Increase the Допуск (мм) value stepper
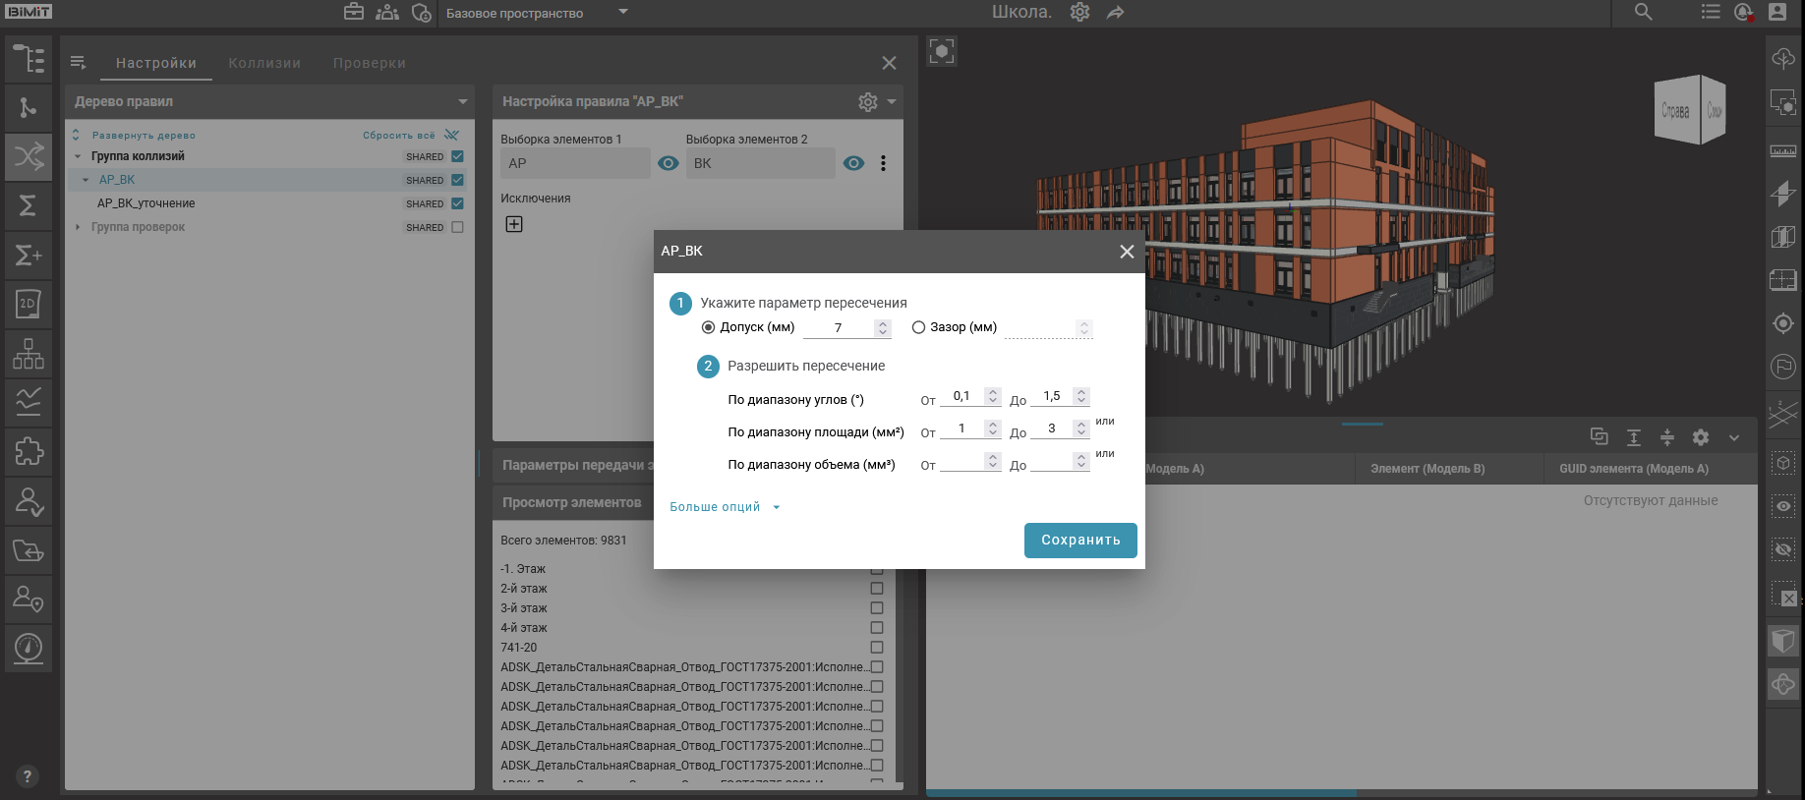This screenshot has height=800, width=1805. point(883,323)
